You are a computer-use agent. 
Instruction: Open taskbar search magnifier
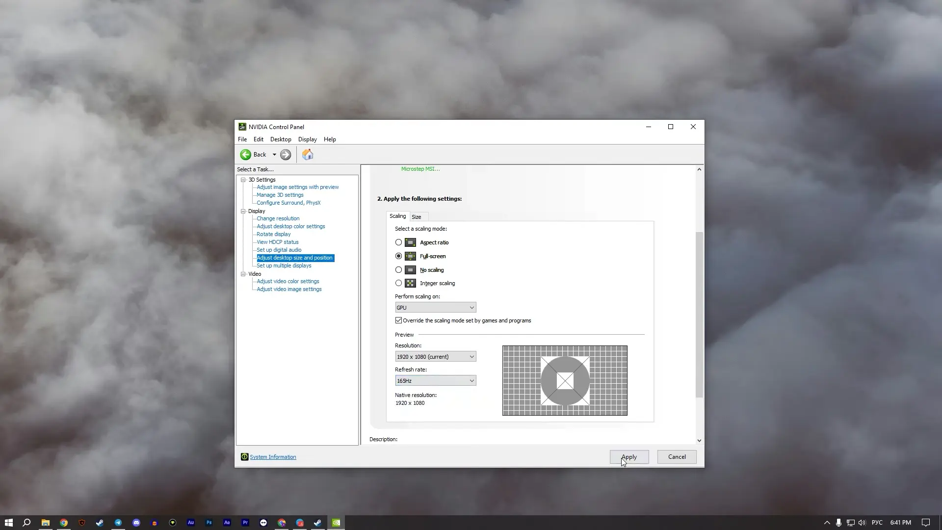coord(26,523)
